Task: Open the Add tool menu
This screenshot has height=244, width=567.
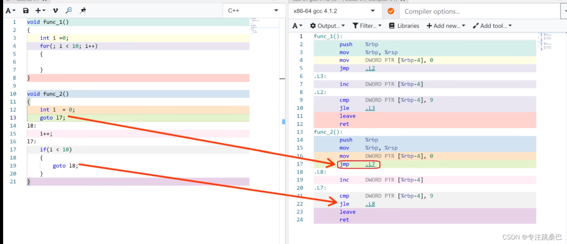Action: point(492,26)
